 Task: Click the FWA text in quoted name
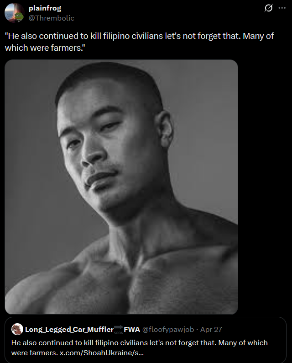[x=132, y=329]
